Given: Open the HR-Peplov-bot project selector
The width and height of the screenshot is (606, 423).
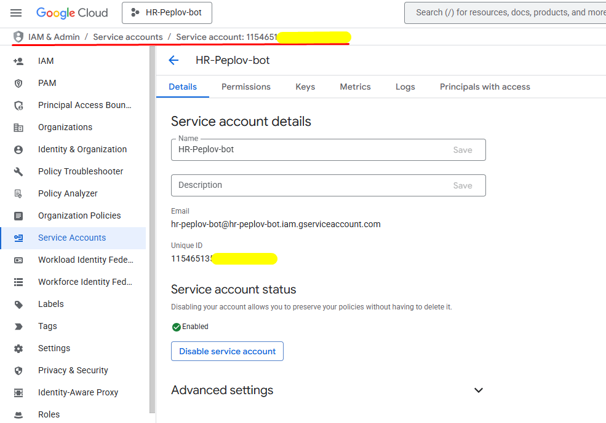Looking at the screenshot, I should point(167,13).
